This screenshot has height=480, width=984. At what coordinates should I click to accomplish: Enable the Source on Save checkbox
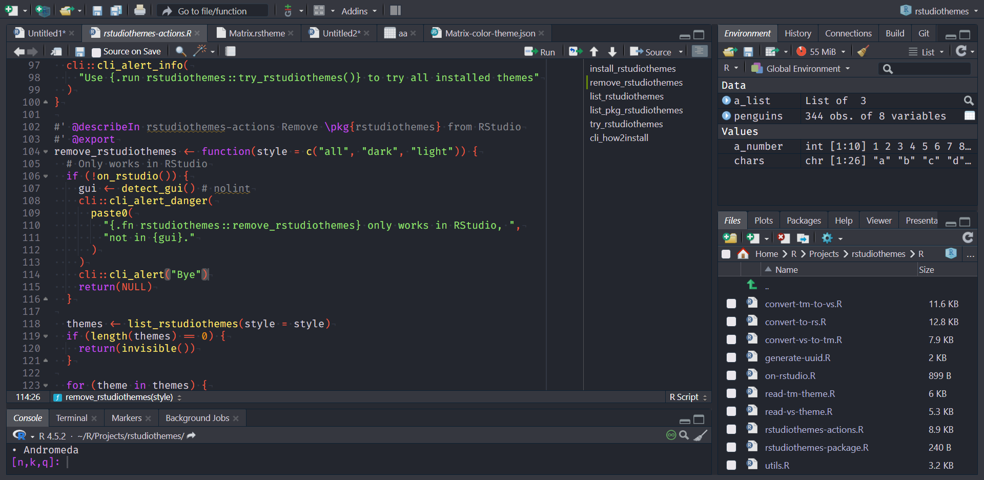96,52
